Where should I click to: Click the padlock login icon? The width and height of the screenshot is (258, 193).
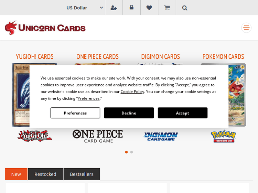(131, 8)
